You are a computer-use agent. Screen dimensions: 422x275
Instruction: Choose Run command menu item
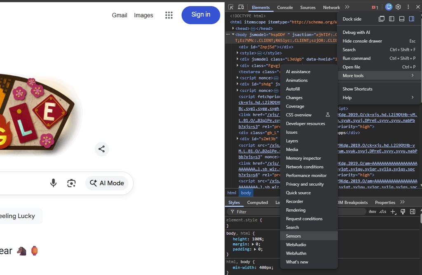(378, 58)
